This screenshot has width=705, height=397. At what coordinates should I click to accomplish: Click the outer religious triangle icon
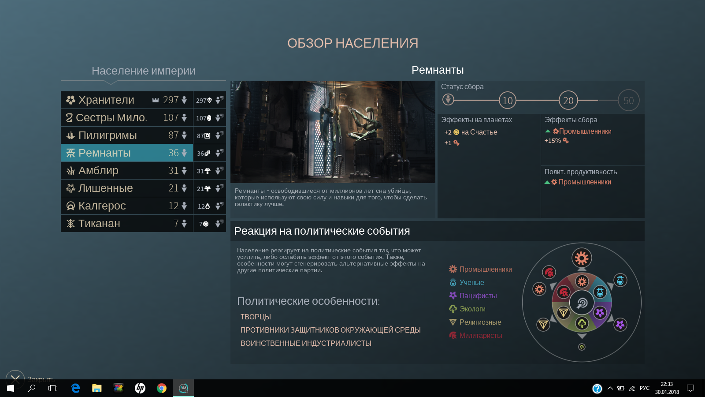coord(543,325)
